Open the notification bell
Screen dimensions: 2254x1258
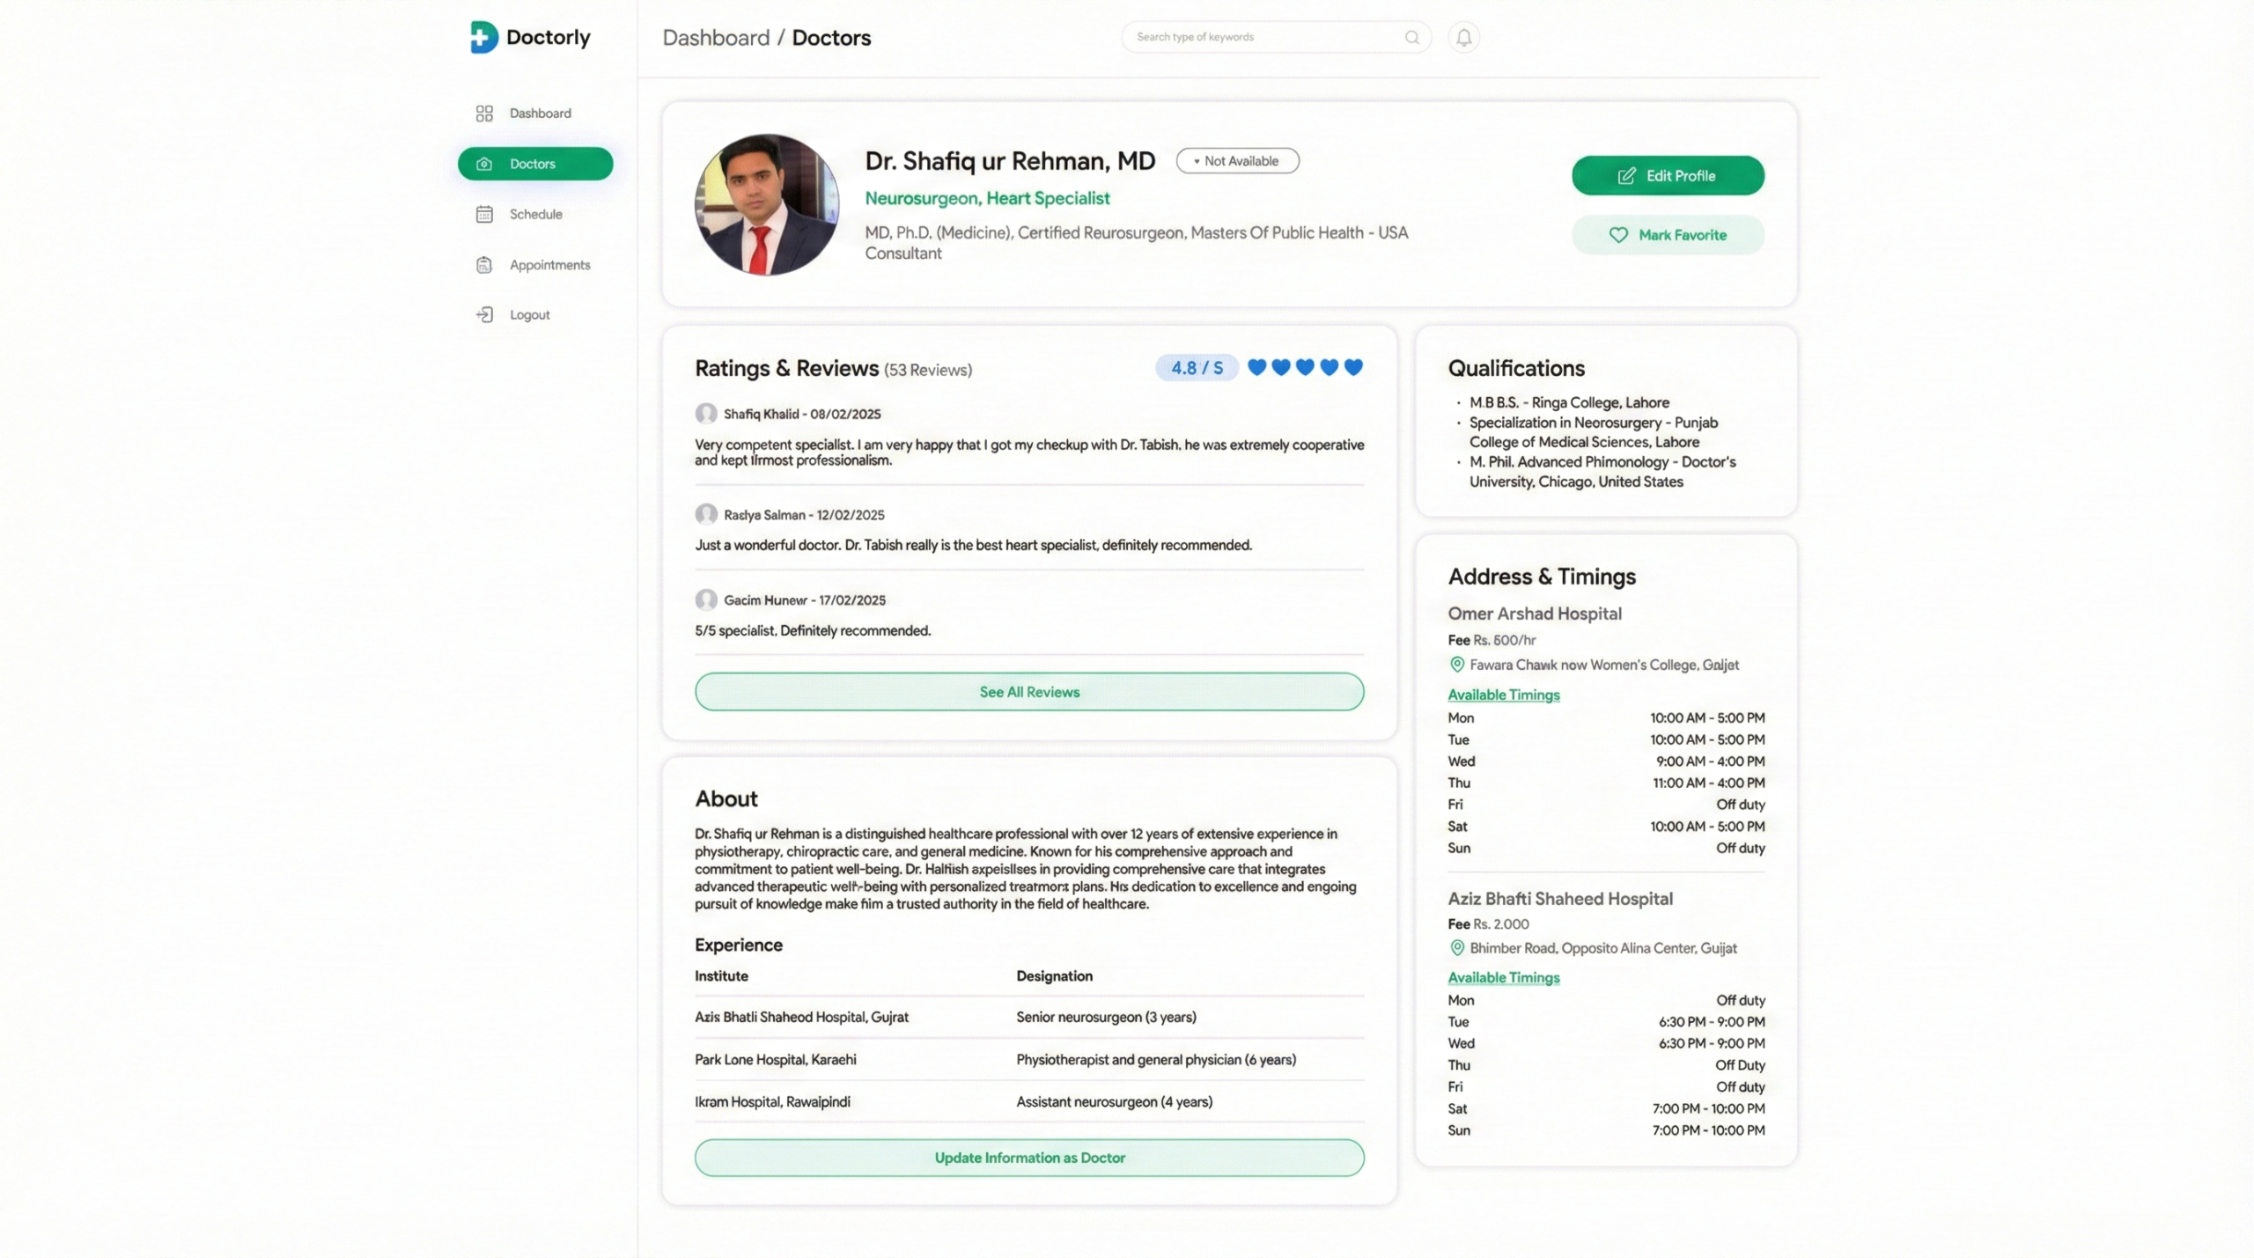click(1463, 37)
